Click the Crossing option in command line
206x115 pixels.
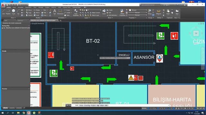pyautogui.click(x=87, y=105)
